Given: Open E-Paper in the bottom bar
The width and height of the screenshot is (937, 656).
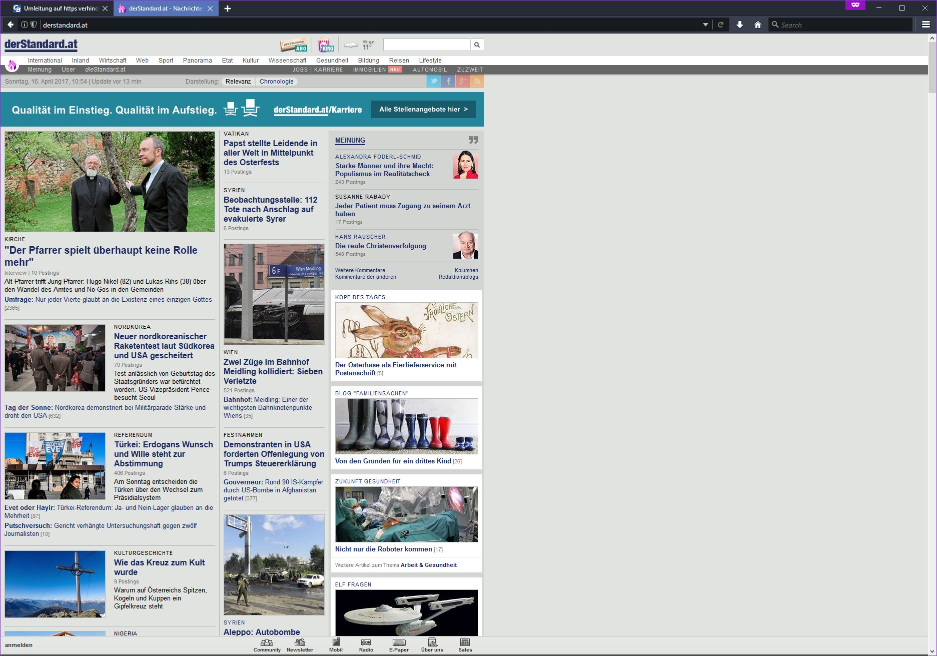Looking at the screenshot, I should [399, 645].
